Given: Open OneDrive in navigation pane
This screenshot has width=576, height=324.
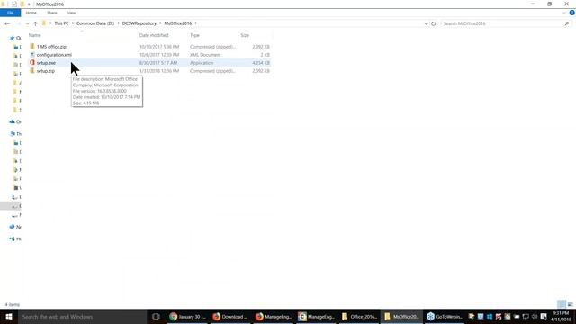Looking at the screenshot, I should 15,121.
